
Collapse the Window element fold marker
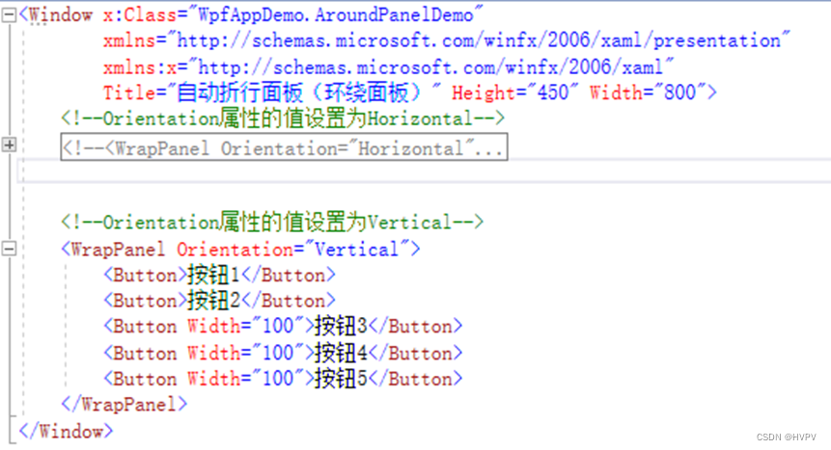coord(9,14)
